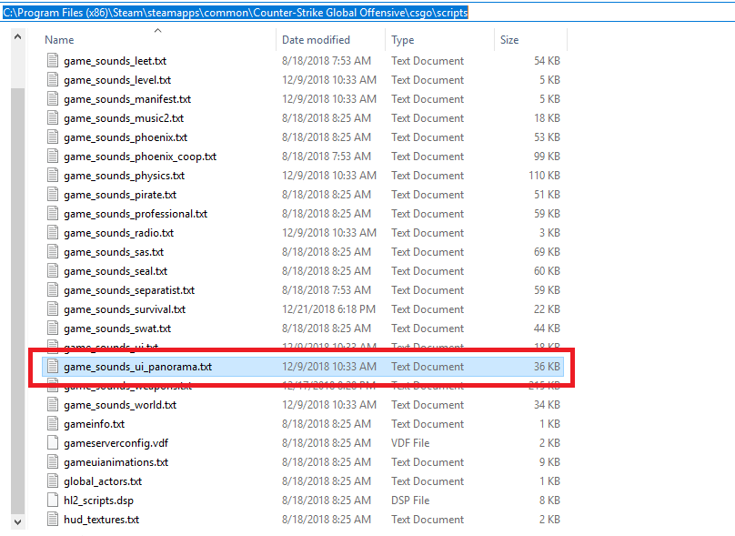Click the game_sounds_radio.txt file icon
The width and height of the screenshot is (735, 536).
point(53,233)
